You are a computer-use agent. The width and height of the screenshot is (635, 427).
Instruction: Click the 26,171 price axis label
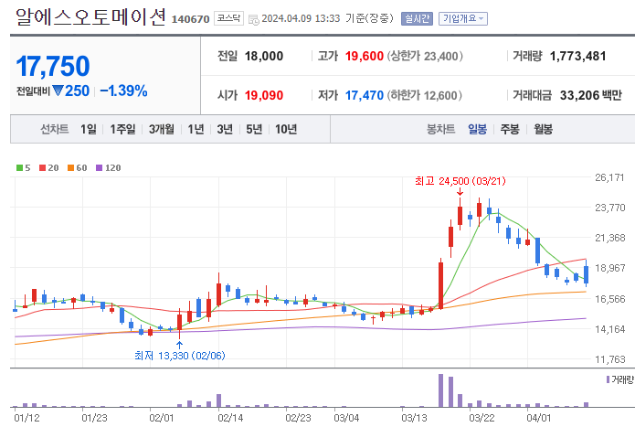(x=609, y=177)
